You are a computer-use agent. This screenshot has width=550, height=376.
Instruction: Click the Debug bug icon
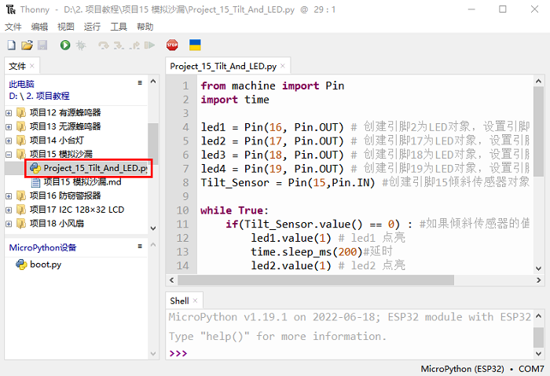tap(81, 46)
